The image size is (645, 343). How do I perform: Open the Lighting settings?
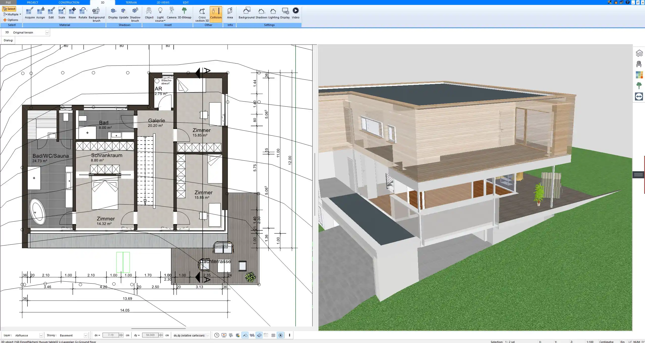(x=273, y=13)
